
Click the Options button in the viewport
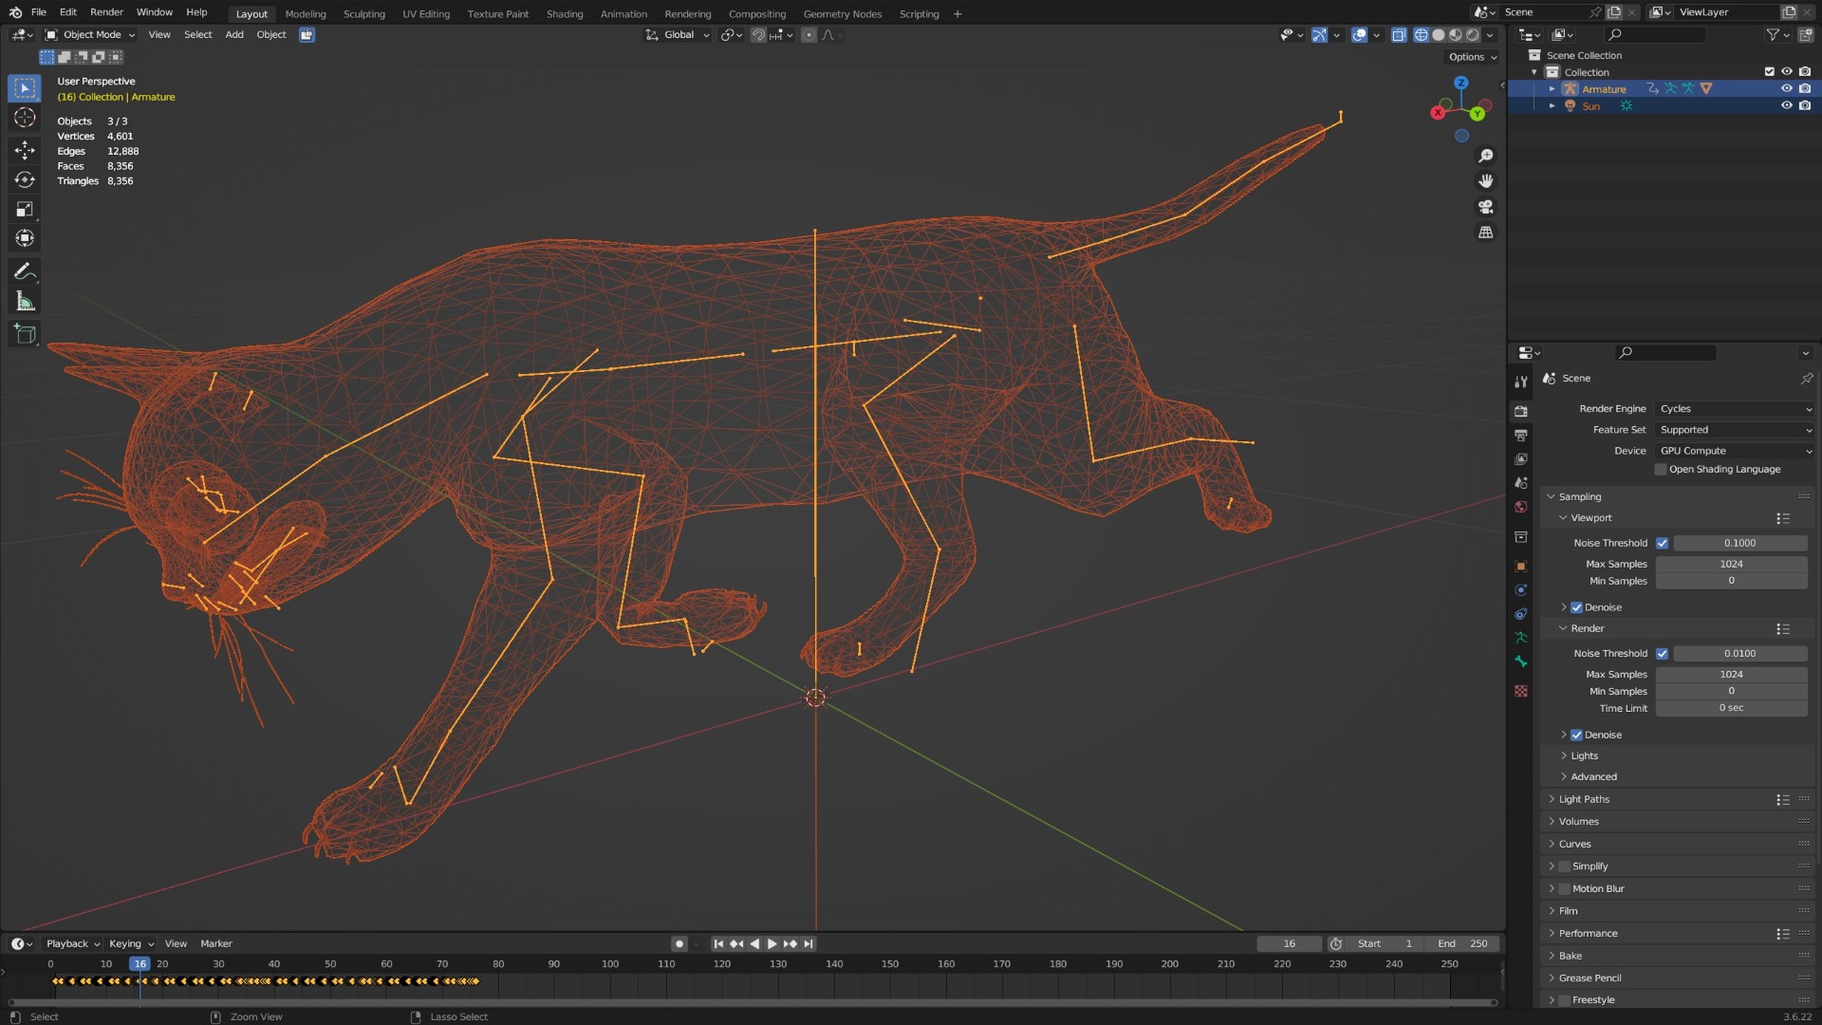point(1472,57)
